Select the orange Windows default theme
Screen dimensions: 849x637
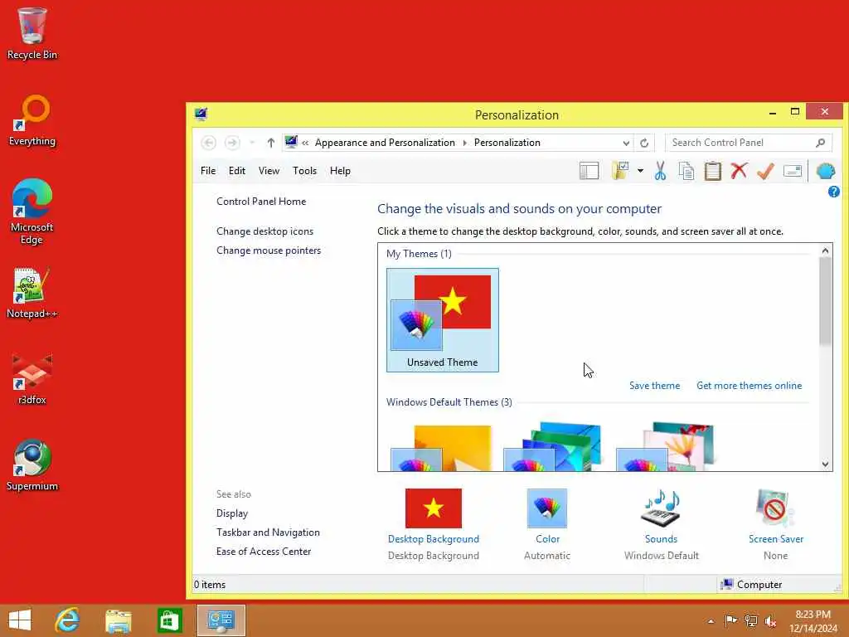441,447
